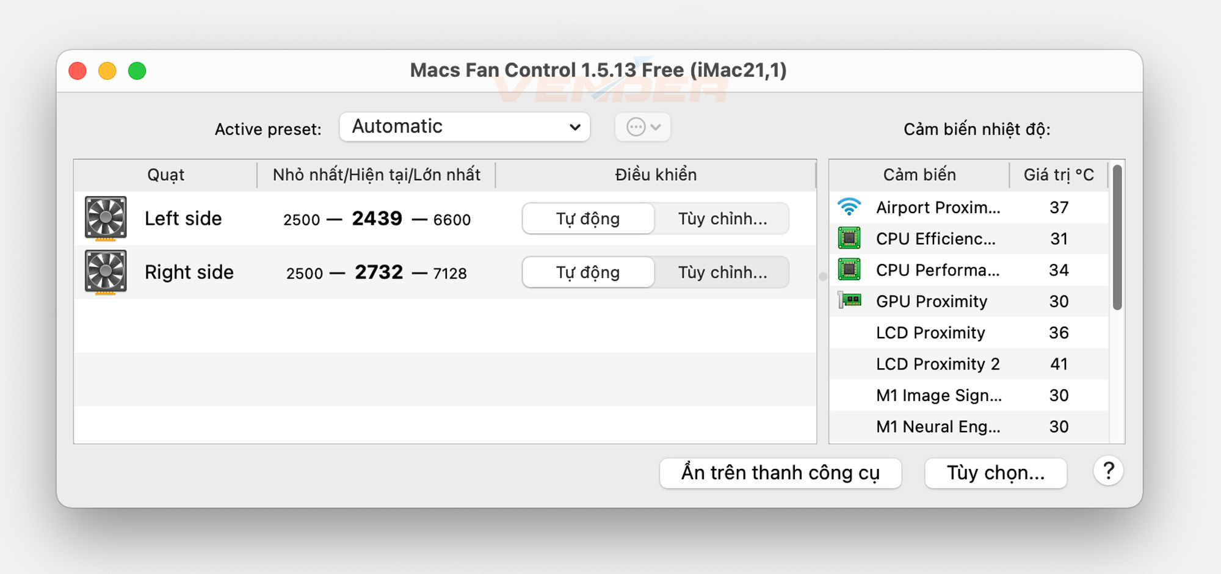Click the CPU Efficiency chip icon
1221x574 pixels.
click(849, 238)
